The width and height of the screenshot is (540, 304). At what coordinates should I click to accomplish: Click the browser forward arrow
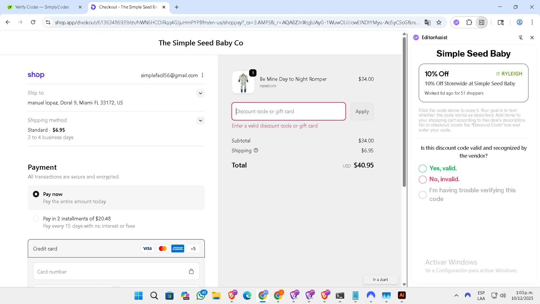click(x=21, y=22)
